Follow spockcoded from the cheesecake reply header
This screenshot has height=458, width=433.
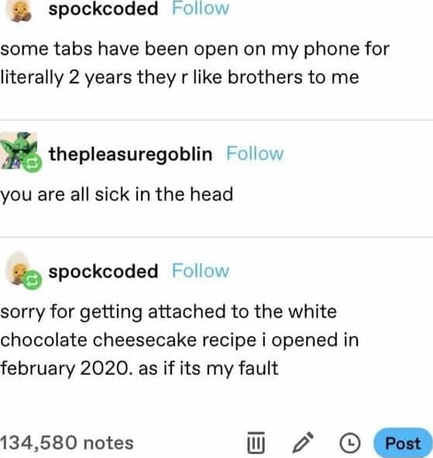click(x=201, y=271)
